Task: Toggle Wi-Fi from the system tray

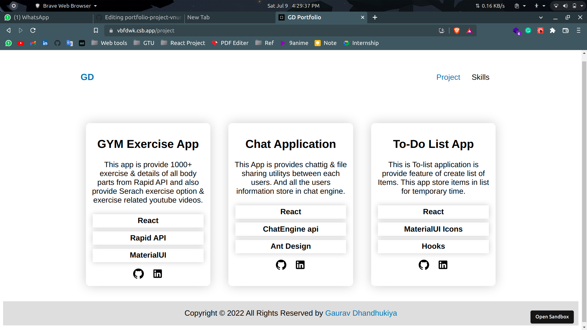Action: [x=556, y=5]
